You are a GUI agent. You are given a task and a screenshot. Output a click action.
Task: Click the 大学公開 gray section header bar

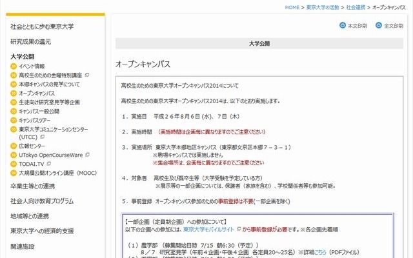259,43
